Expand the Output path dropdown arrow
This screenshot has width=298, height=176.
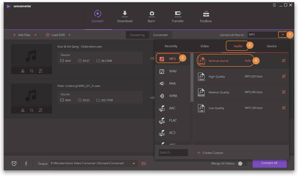coord(134,163)
